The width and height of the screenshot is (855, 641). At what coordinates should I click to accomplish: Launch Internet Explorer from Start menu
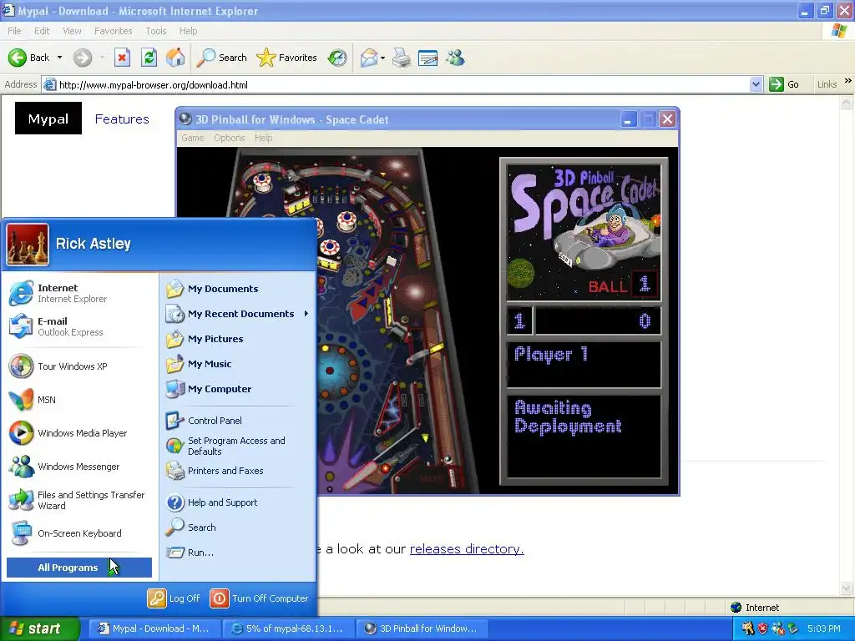click(x=79, y=293)
